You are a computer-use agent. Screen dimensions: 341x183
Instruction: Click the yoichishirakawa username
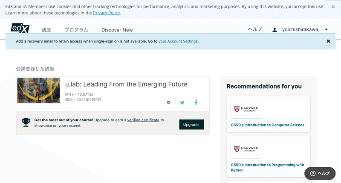tap(300, 29)
